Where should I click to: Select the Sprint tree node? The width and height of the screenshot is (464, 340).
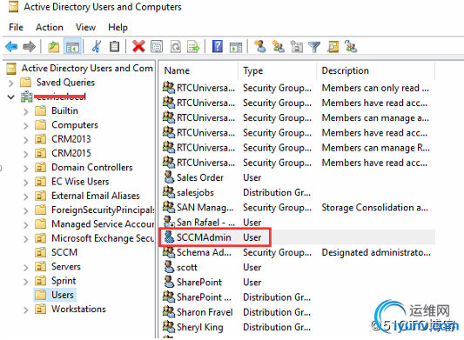(64, 280)
